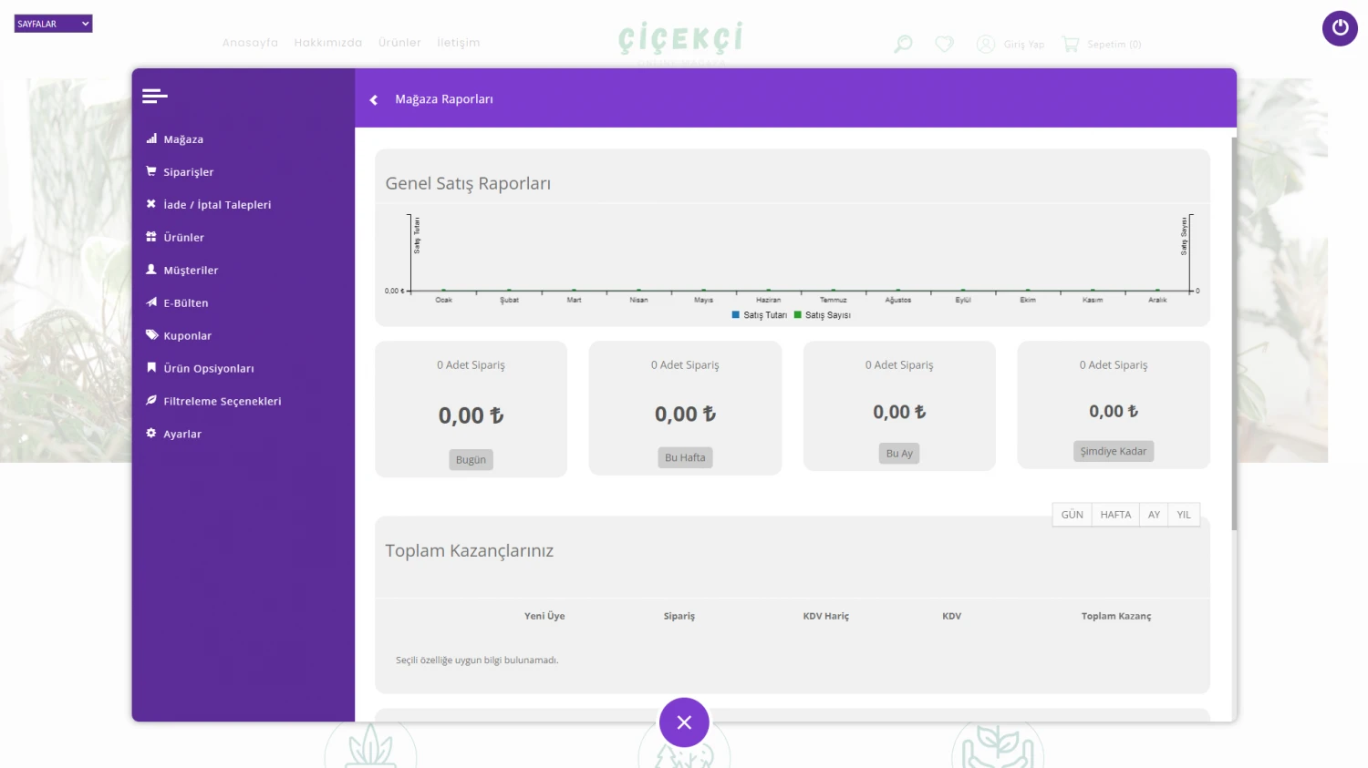Click the Toplam Kazanç column header
This screenshot has width=1368, height=768.
tap(1116, 617)
